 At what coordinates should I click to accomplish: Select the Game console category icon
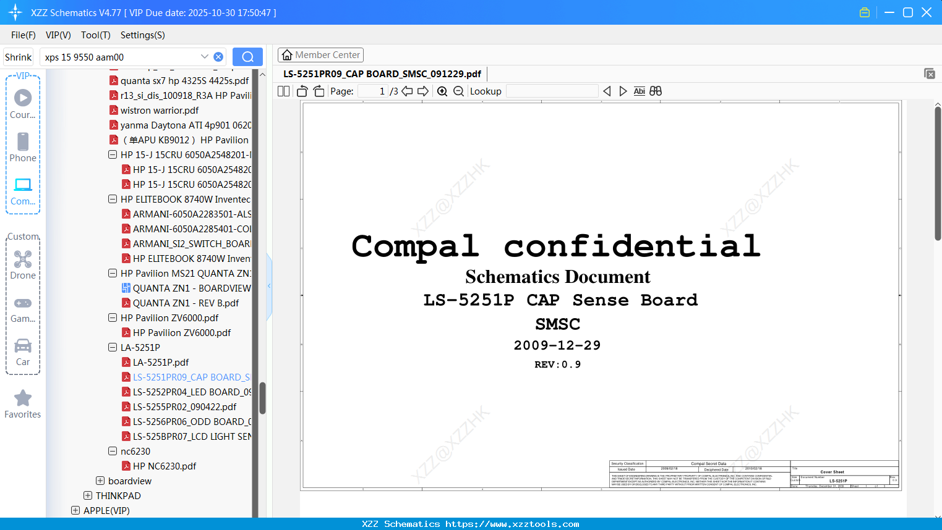[x=23, y=309]
